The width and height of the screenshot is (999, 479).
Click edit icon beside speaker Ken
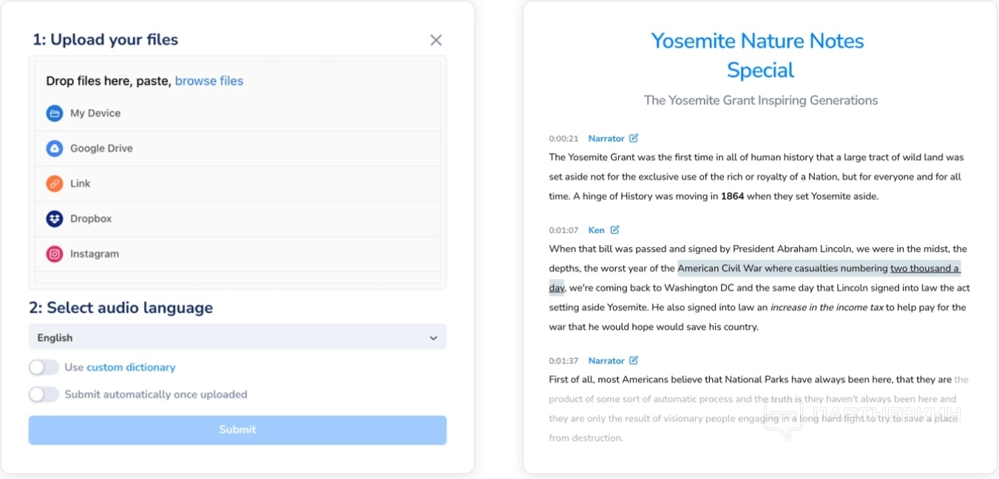pos(614,230)
